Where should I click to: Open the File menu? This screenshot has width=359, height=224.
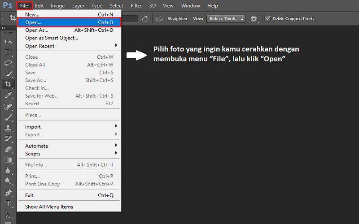(24, 5)
